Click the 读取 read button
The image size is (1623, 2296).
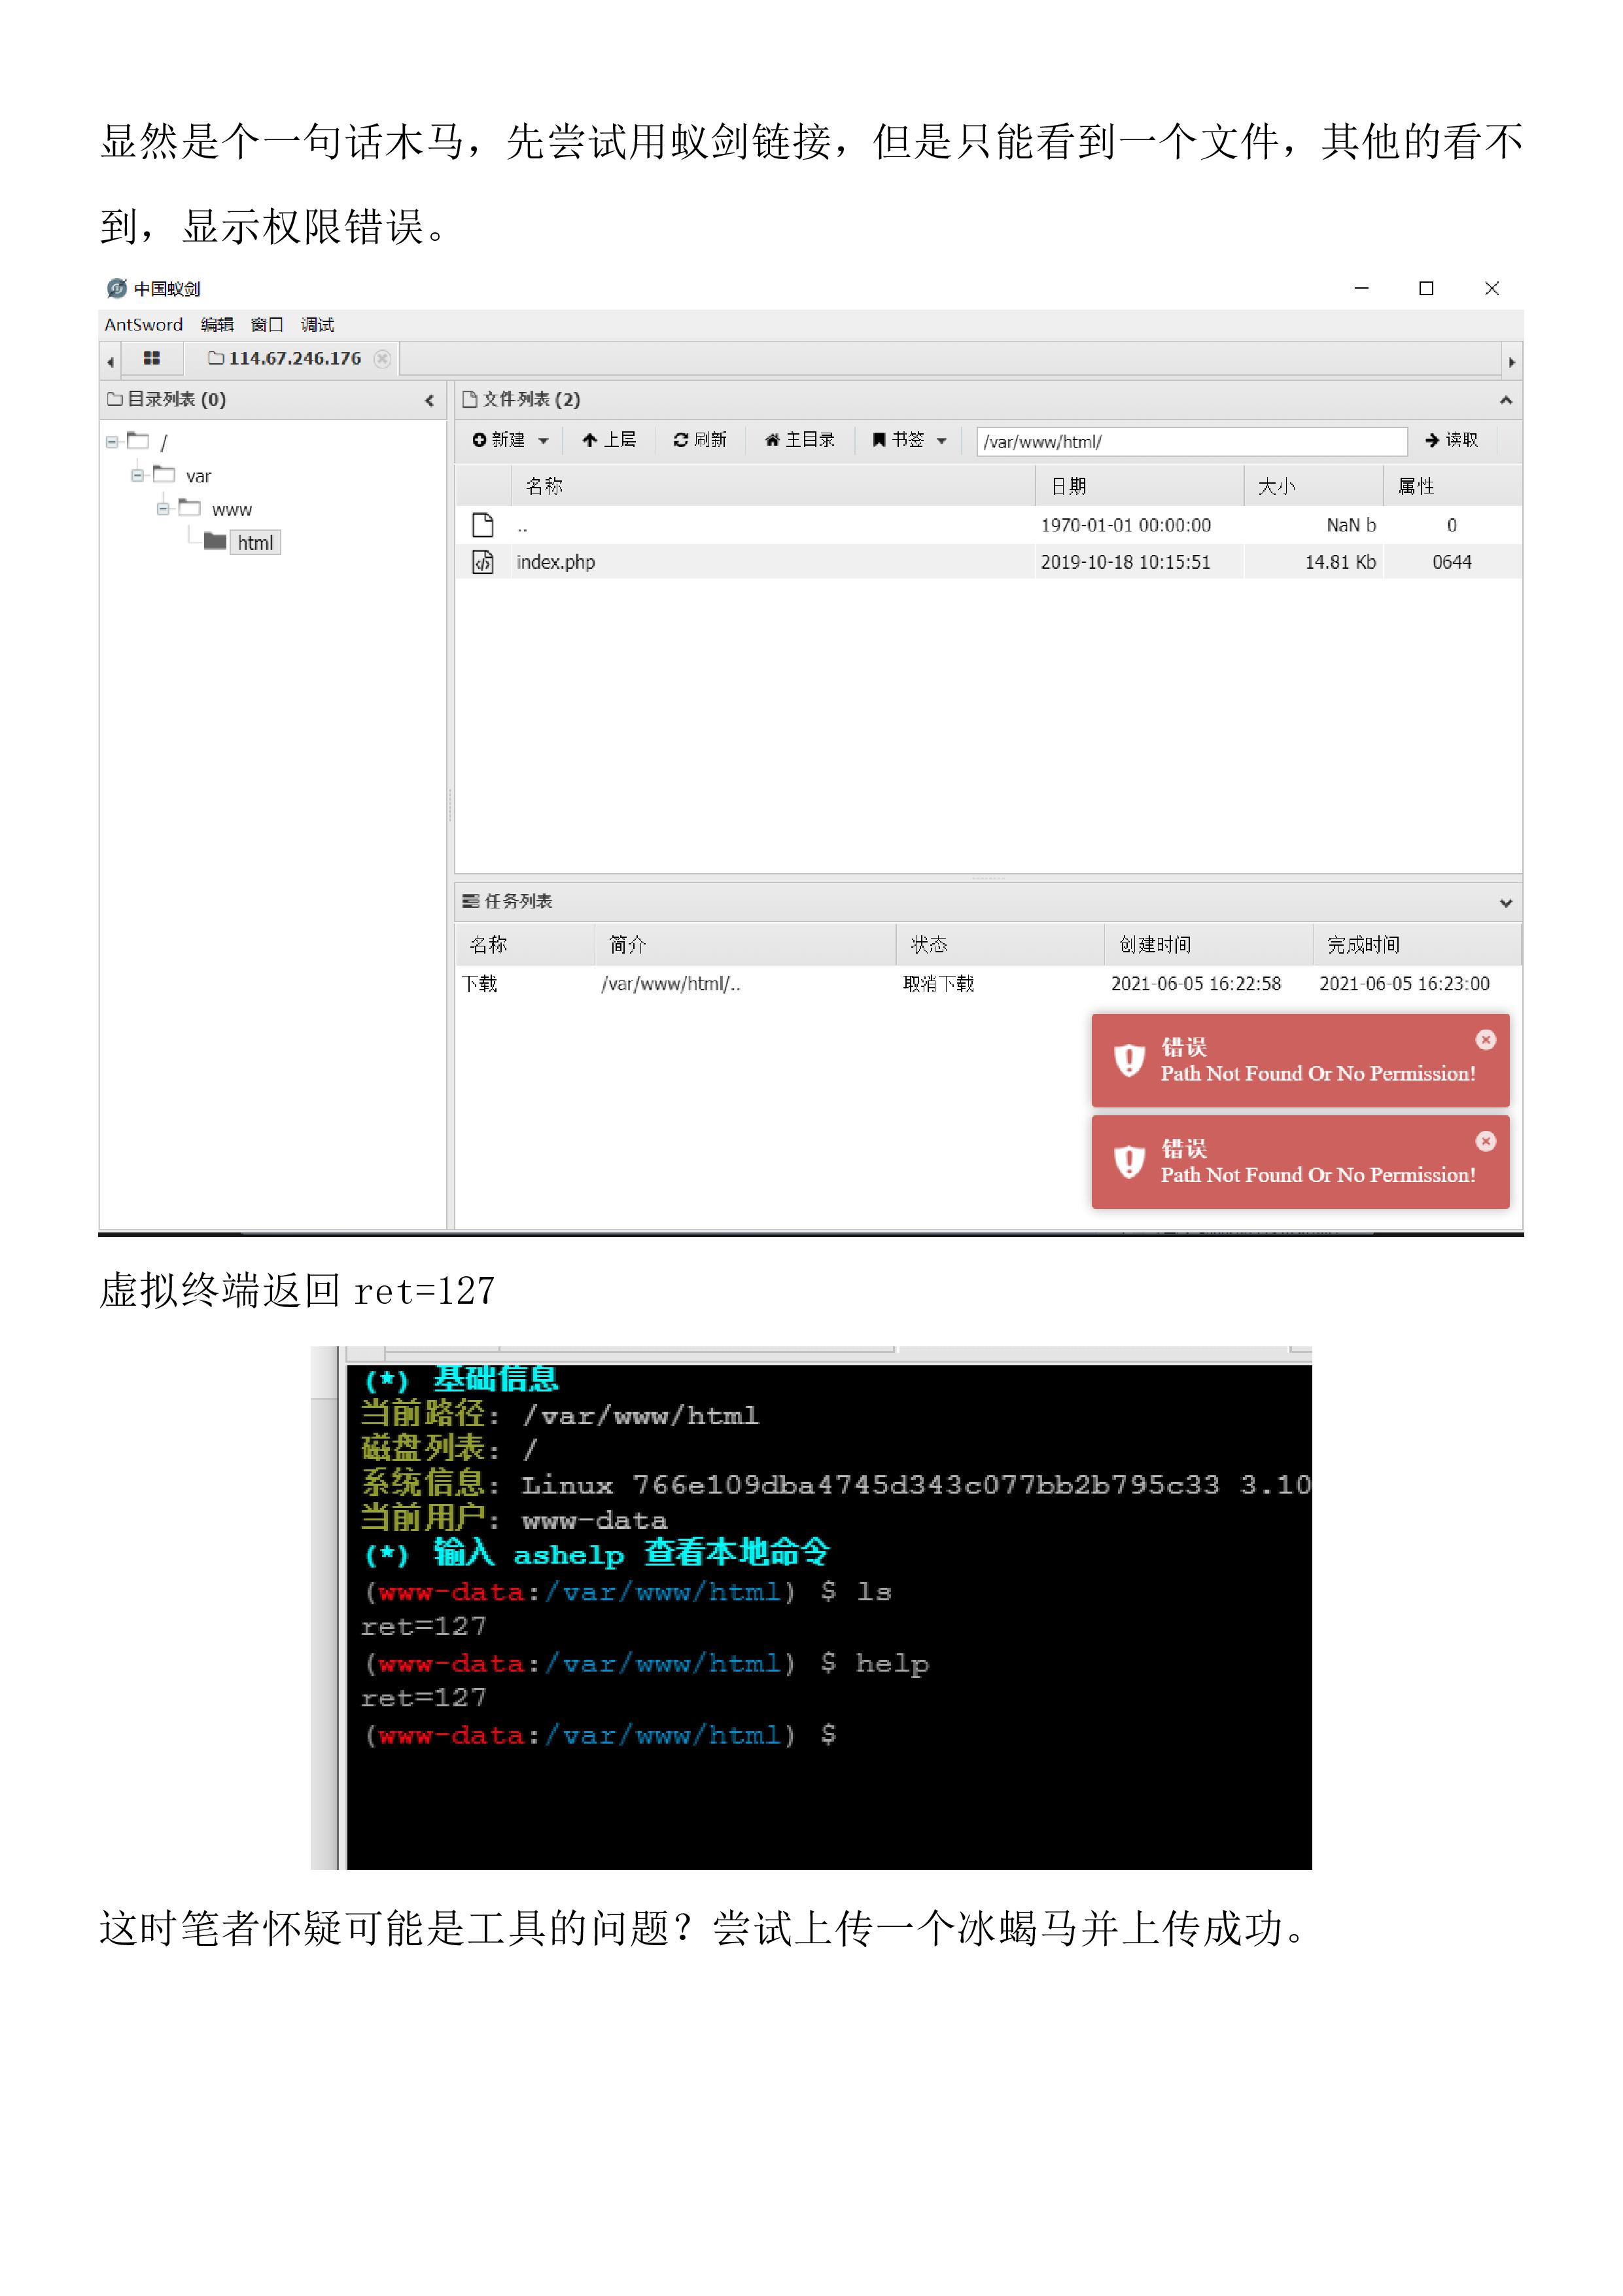point(1451,440)
